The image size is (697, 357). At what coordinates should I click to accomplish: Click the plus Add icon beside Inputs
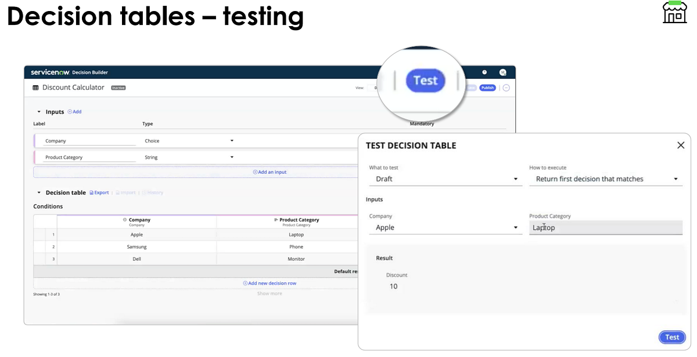pyautogui.click(x=69, y=111)
